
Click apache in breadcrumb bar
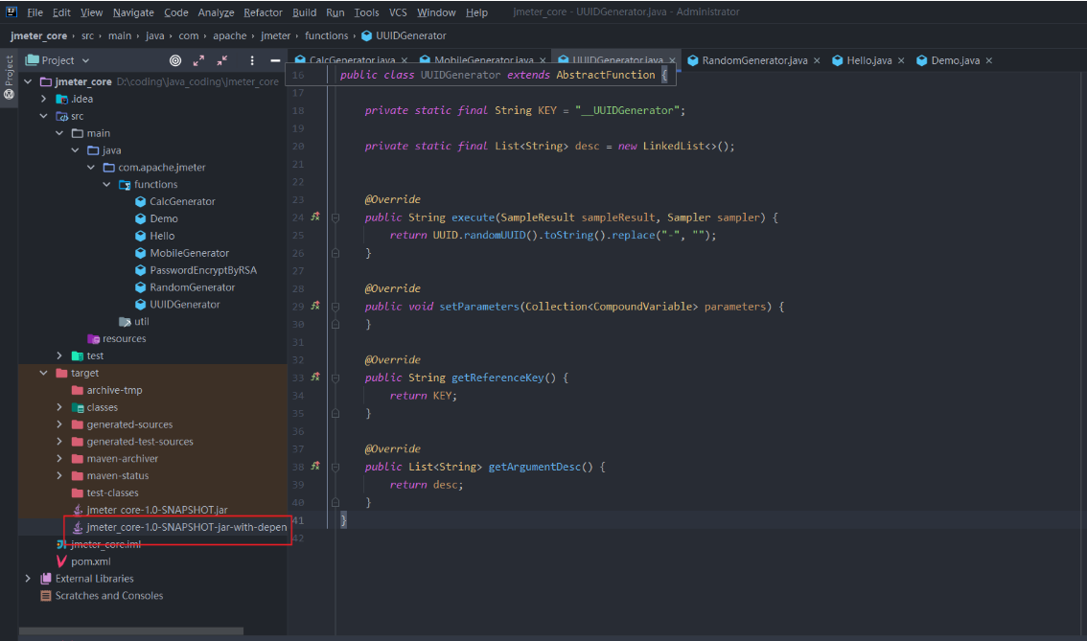[x=229, y=36]
